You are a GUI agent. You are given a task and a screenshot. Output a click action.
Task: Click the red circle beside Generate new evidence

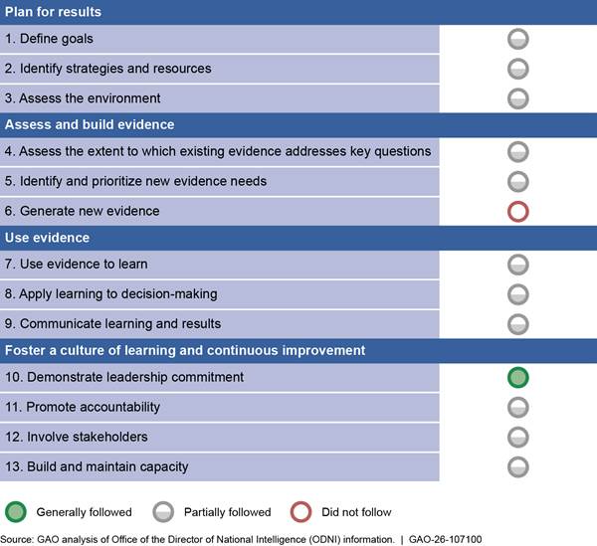point(517,211)
